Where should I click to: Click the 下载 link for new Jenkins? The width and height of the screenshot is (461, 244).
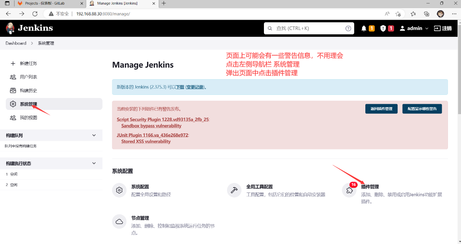click(x=180, y=87)
